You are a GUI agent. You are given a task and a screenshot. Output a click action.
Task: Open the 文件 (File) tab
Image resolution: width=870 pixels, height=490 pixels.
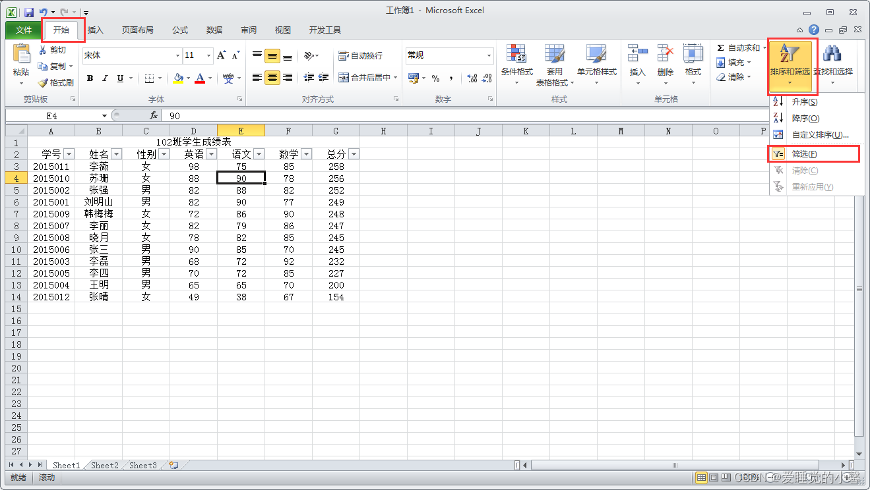pos(24,30)
